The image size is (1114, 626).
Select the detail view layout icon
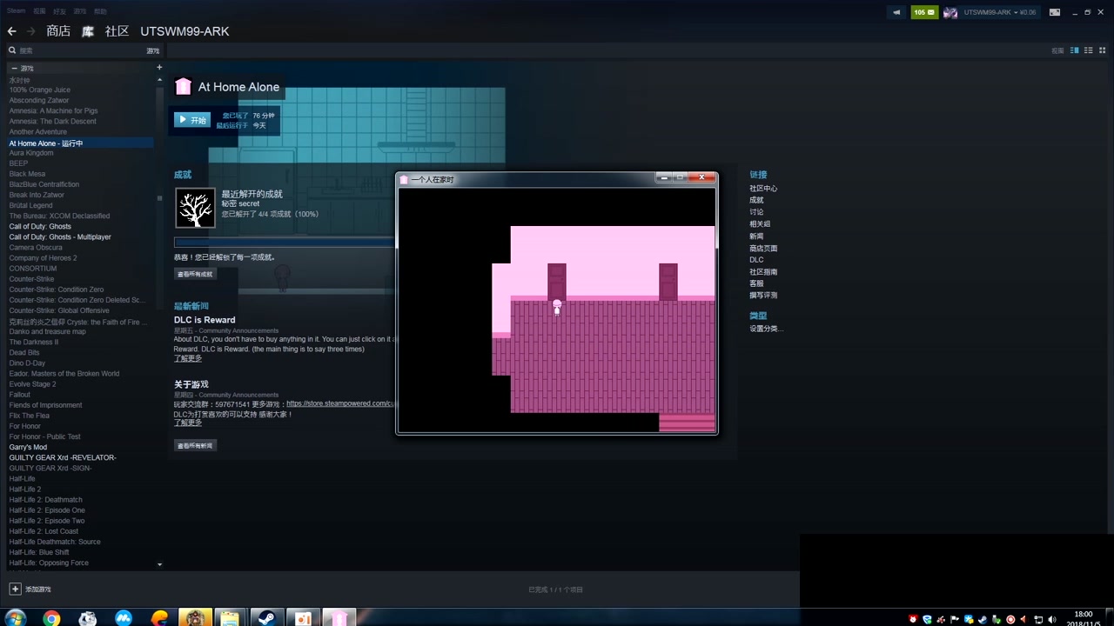pos(1075,50)
